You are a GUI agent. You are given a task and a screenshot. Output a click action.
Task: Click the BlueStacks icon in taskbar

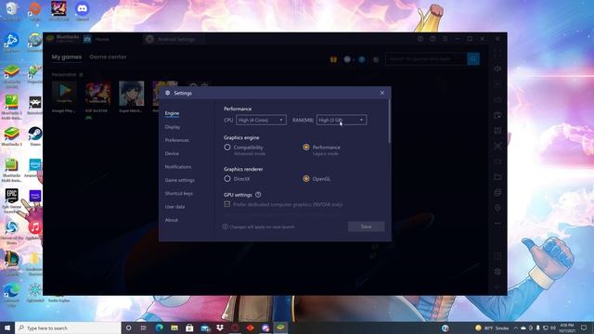click(x=280, y=328)
